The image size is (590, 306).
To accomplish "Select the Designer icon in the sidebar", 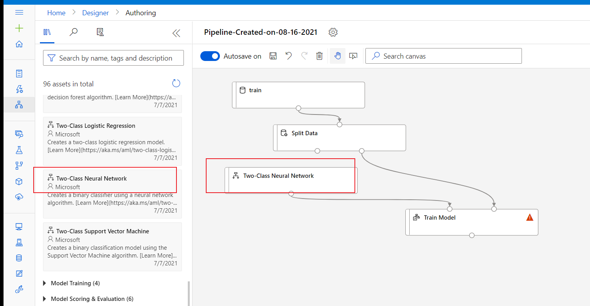I will [x=19, y=104].
